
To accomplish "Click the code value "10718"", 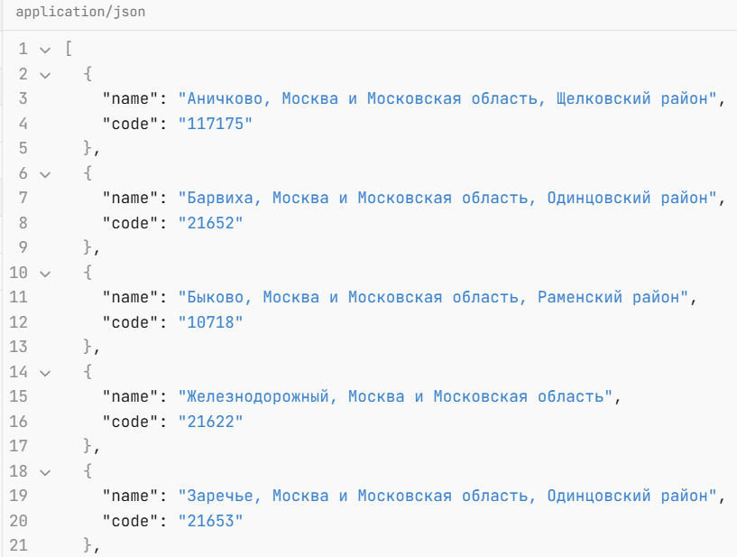I will pos(210,321).
